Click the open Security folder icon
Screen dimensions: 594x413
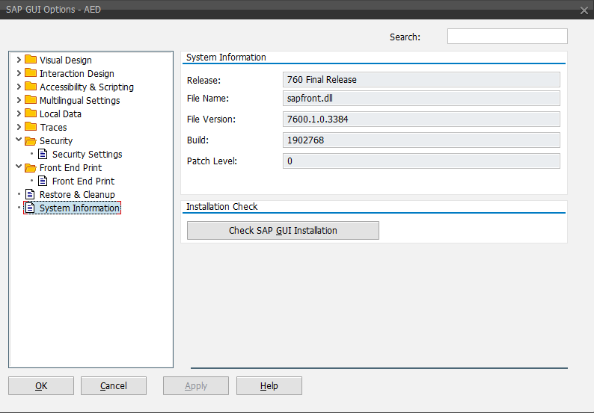coord(31,140)
